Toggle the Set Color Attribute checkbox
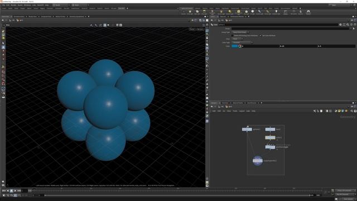Viewport: 357px width, 201px height. point(261,36)
